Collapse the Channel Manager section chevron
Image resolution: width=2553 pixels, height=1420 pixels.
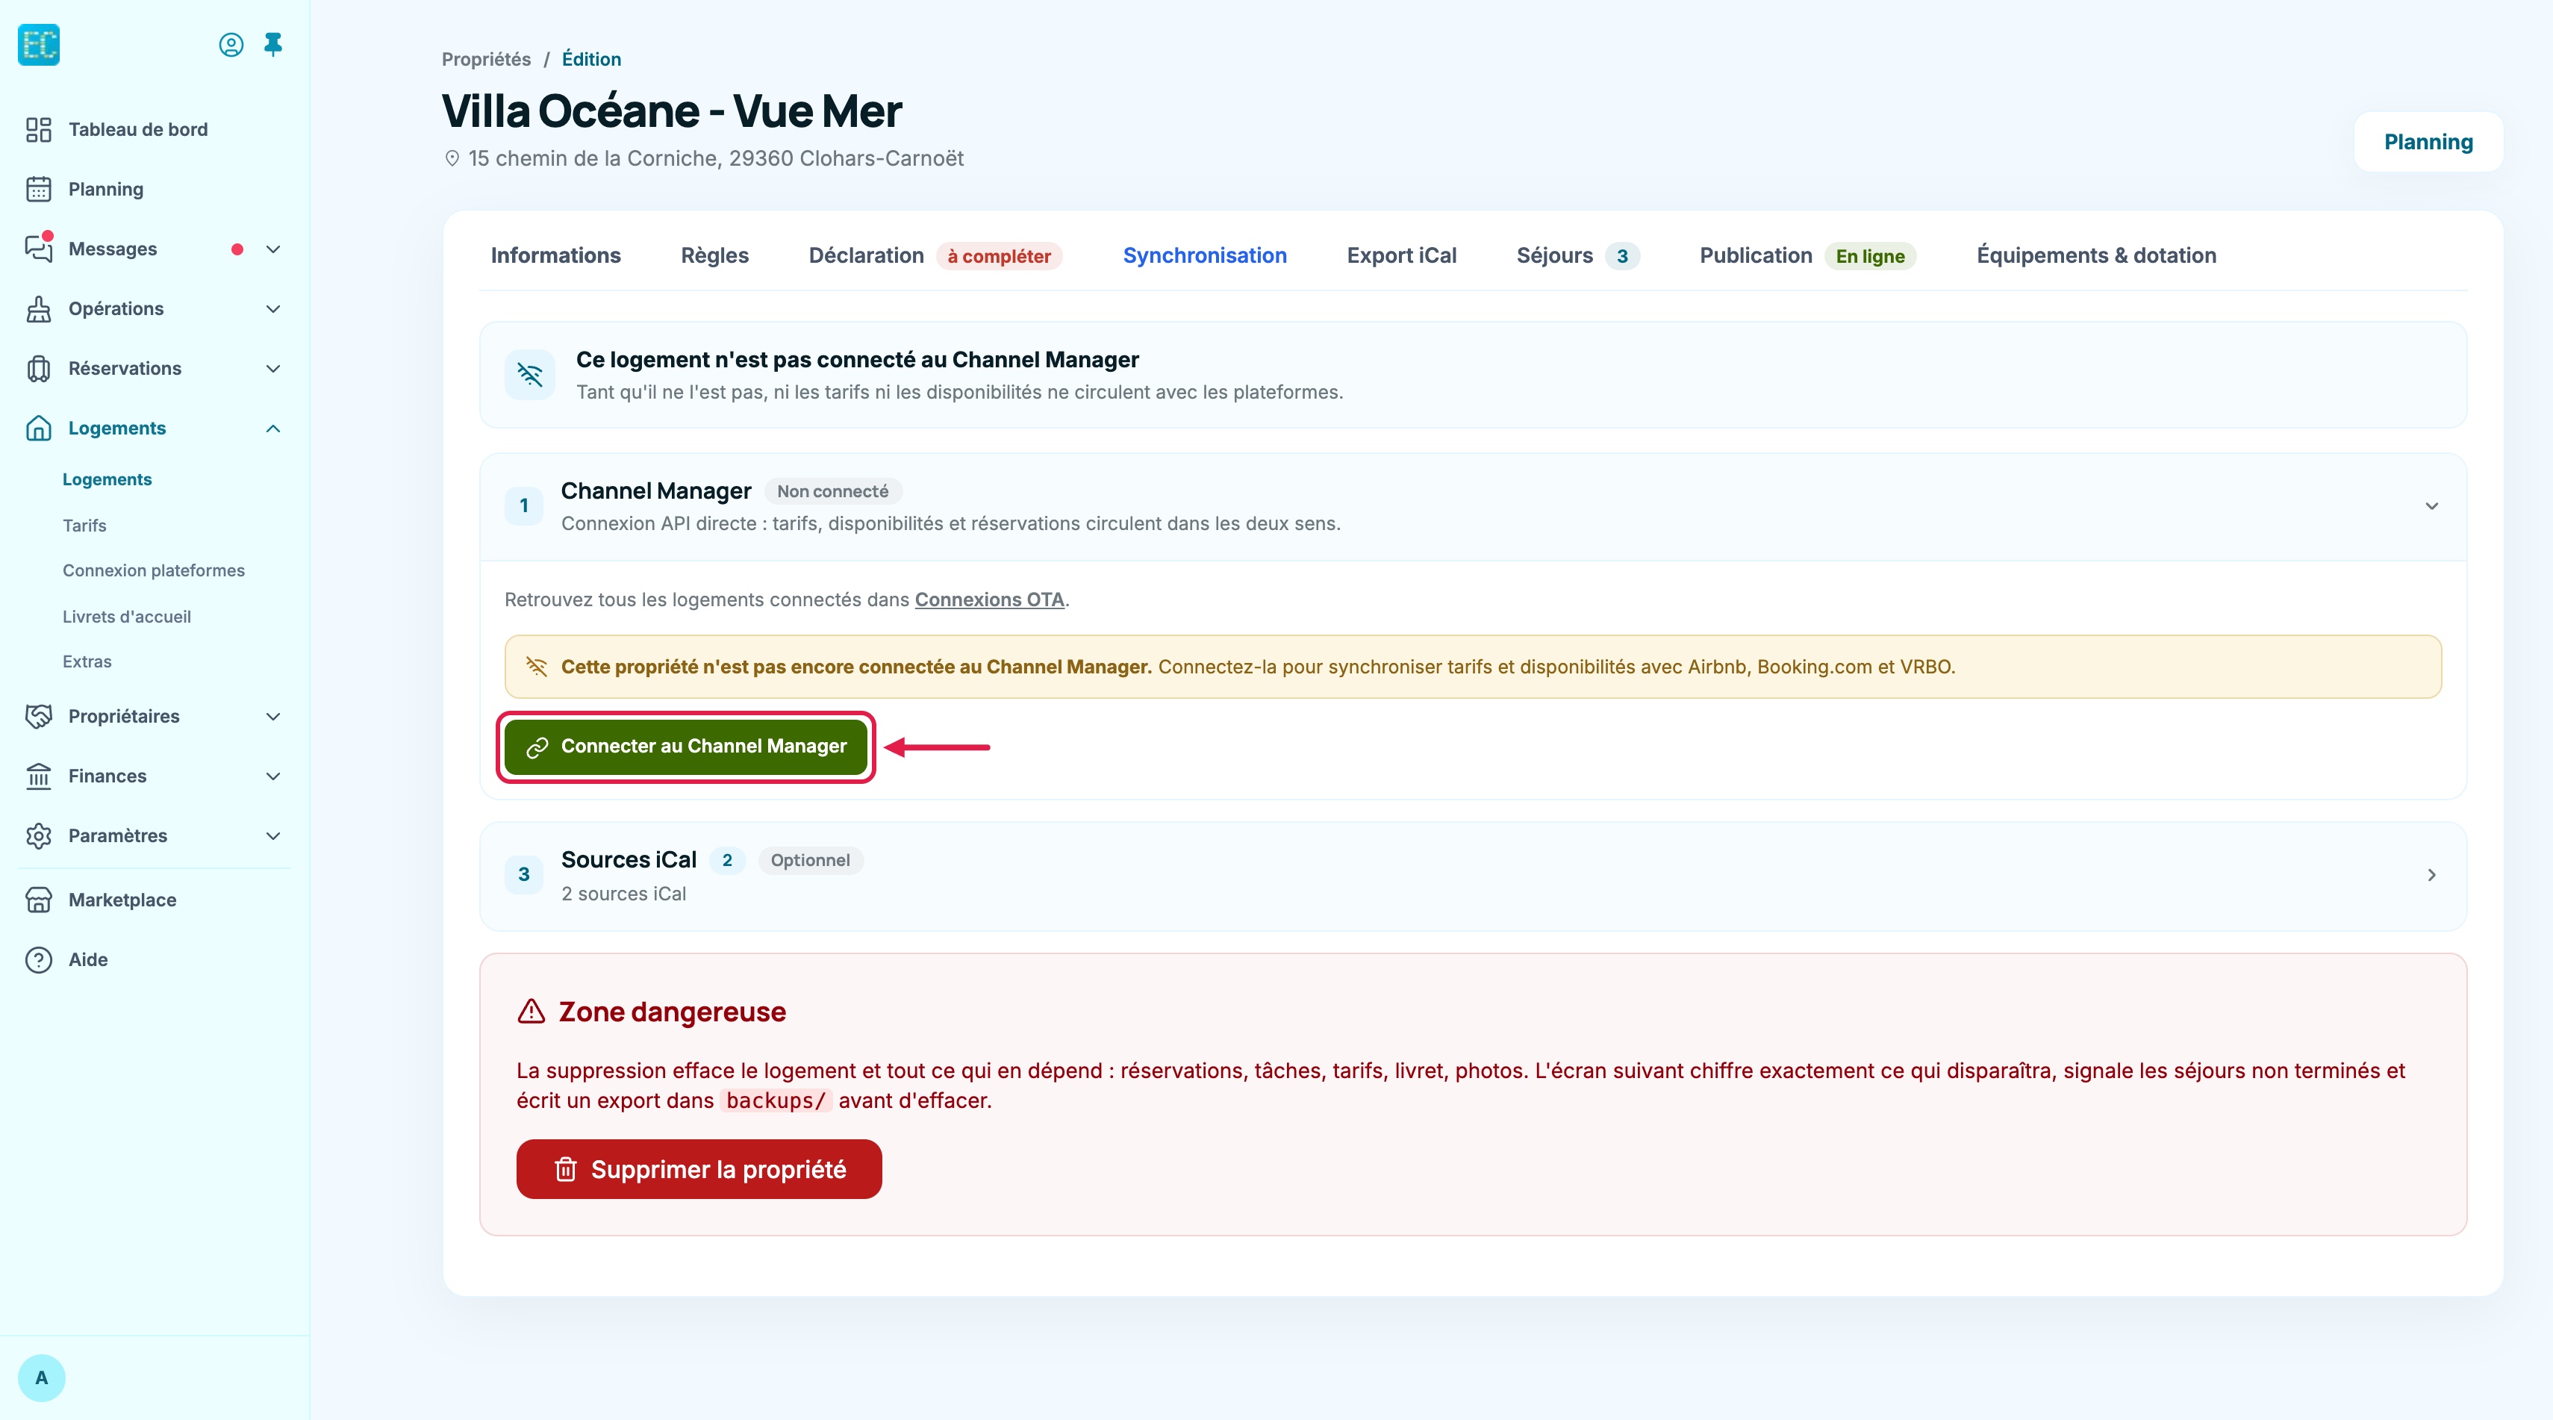(2431, 506)
